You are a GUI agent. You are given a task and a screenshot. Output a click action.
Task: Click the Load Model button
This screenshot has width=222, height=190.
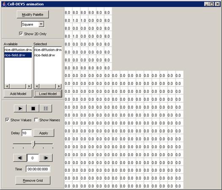48,94
